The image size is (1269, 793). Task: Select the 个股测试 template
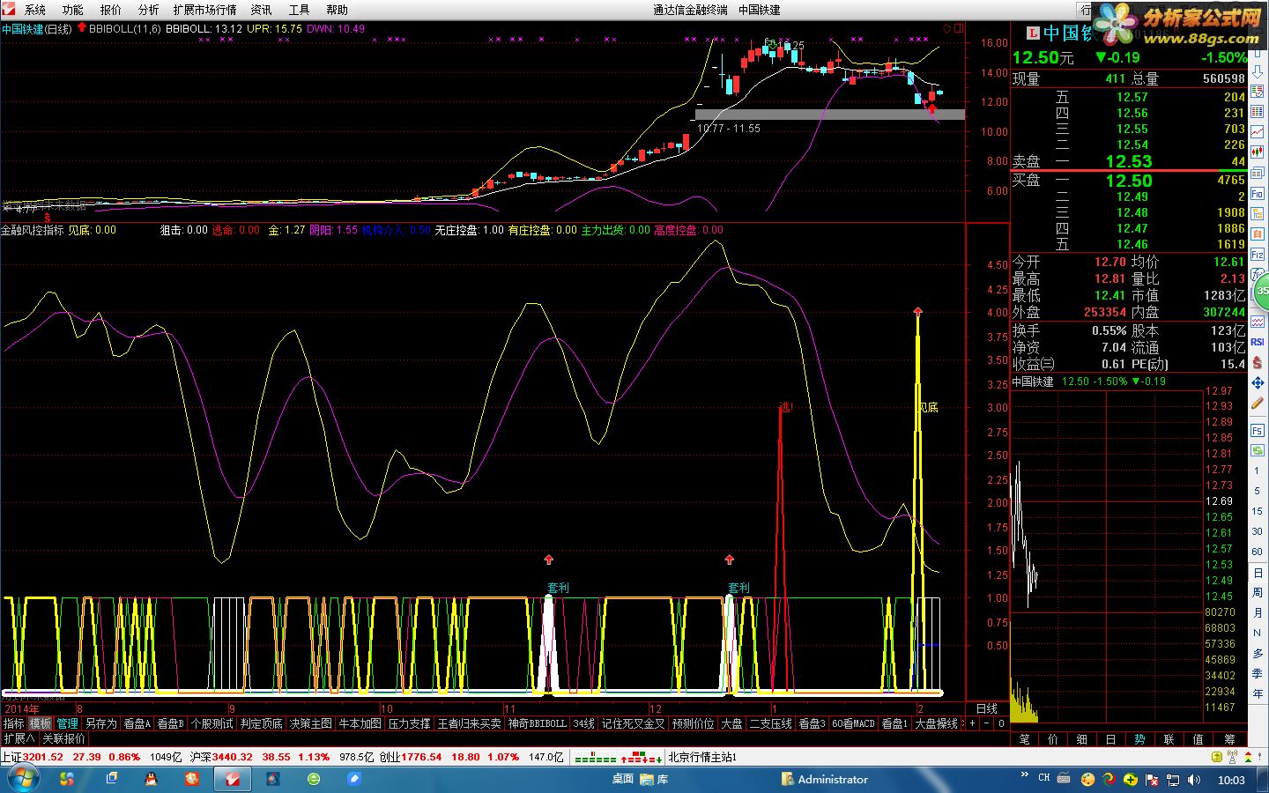tap(212, 723)
